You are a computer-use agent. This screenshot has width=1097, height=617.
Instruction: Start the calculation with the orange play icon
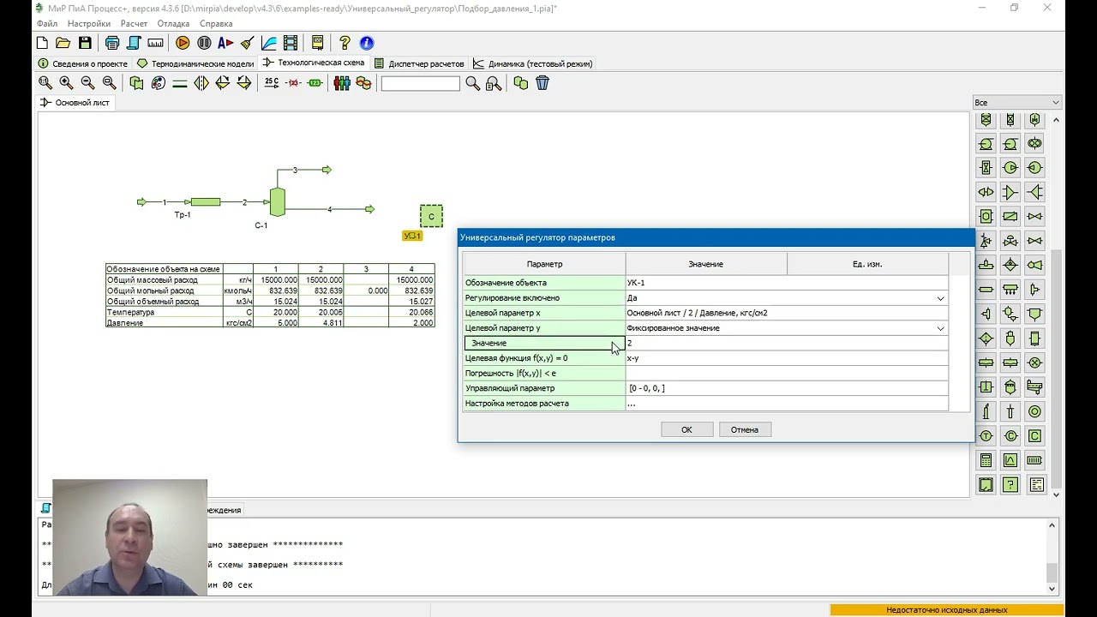[183, 43]
